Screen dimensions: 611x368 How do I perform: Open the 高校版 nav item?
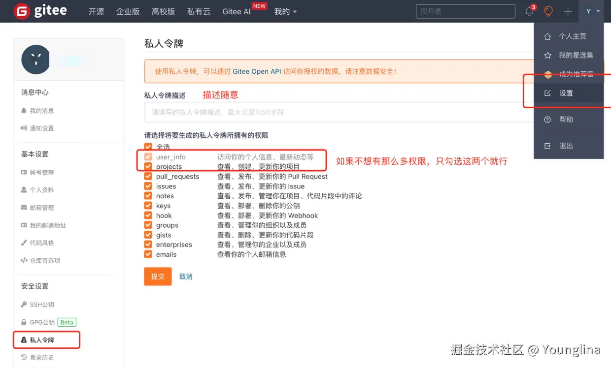click(164, 11)
